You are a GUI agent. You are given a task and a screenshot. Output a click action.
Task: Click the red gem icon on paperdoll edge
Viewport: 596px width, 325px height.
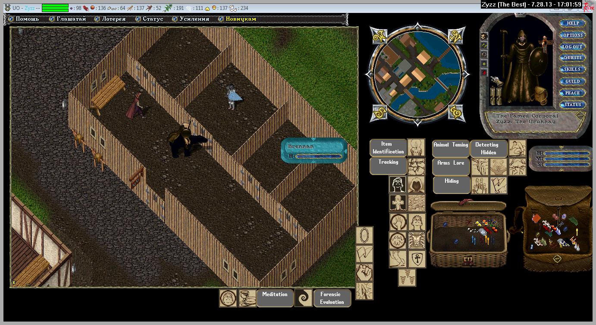click(x=484, y=73)
